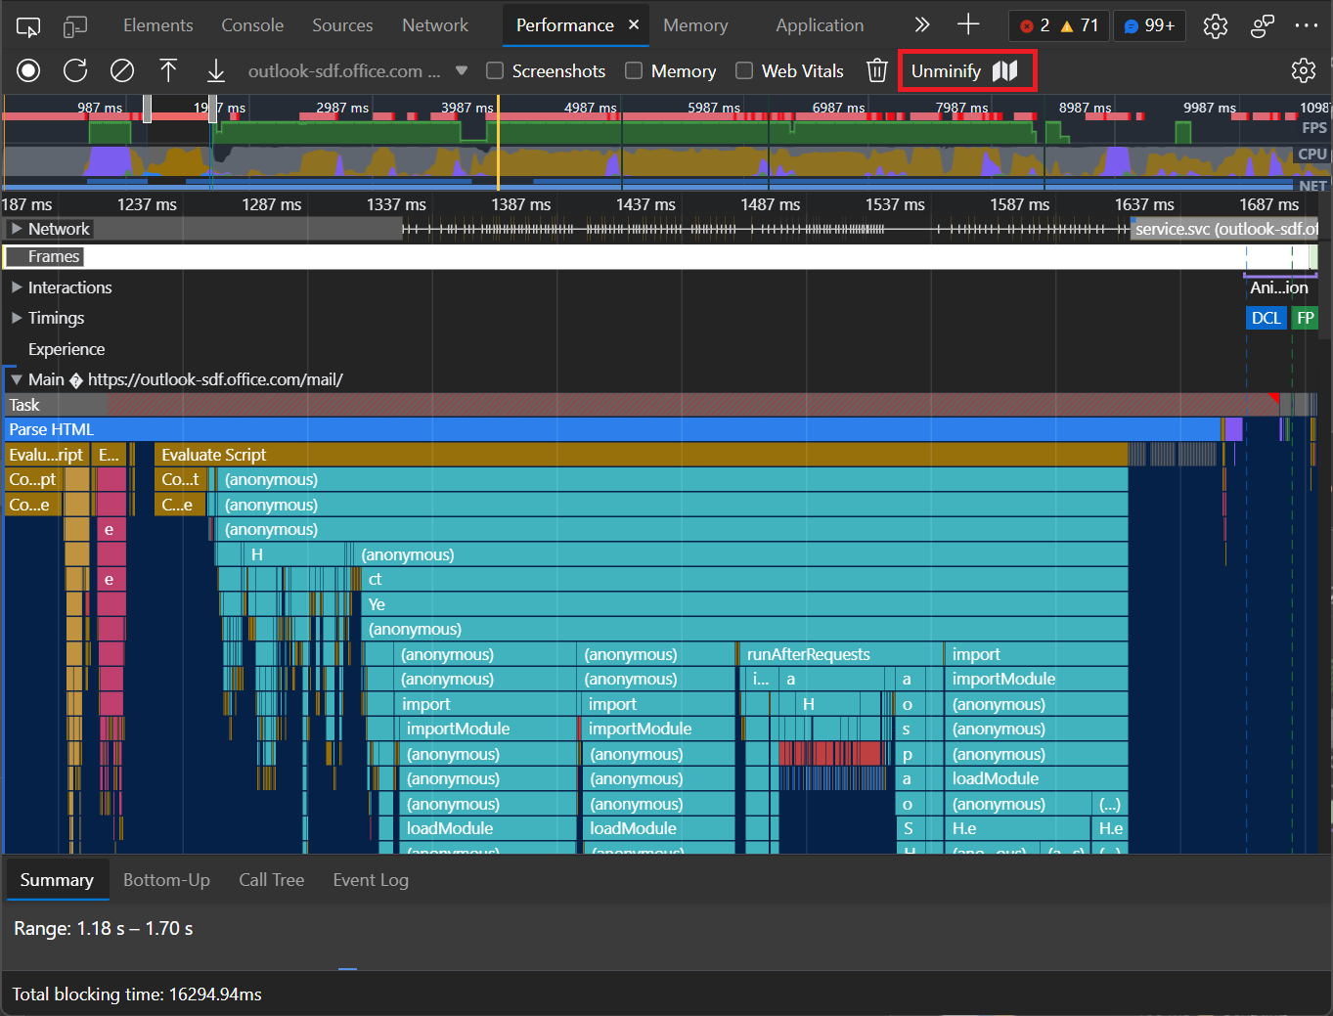The image size is (1333, 1016).
Task: Expand the Interactions section
Action: pyautogui.click(x=16, y=287)
